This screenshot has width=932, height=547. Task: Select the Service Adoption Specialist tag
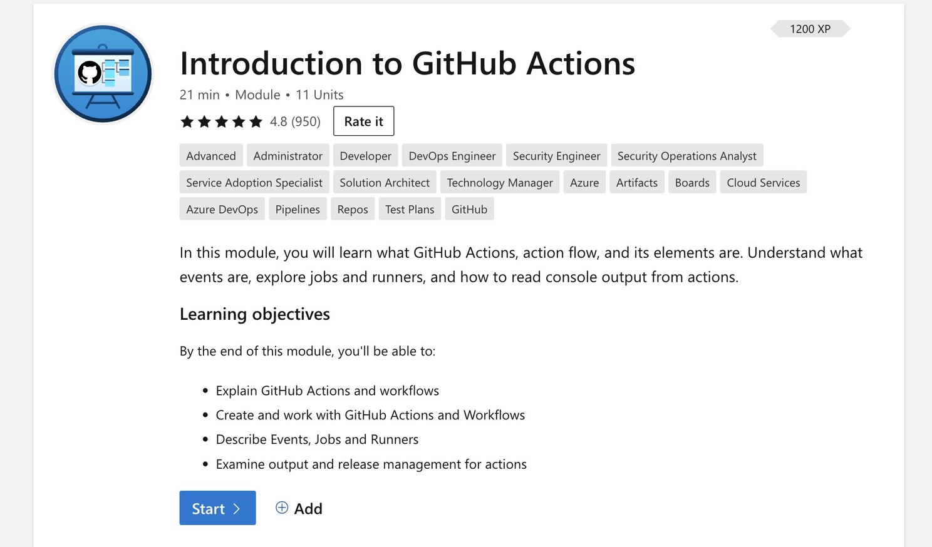tap(254, 183)
